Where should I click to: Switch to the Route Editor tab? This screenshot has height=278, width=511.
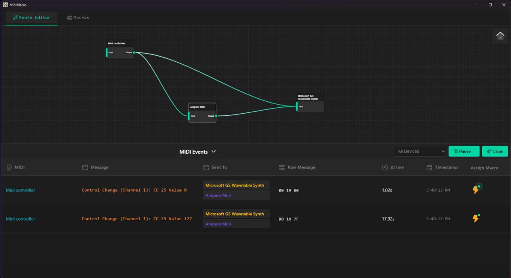[x=32, y=17]
